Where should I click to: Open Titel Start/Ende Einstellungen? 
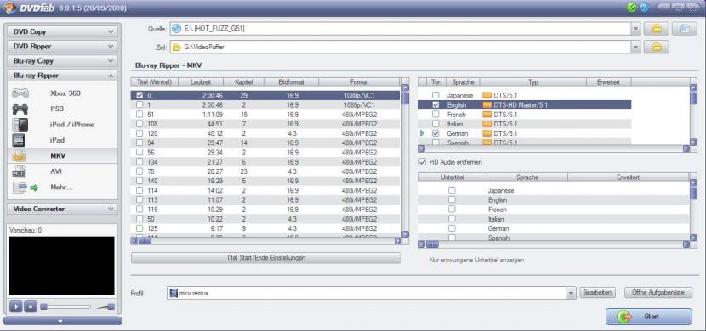point(265,258)
